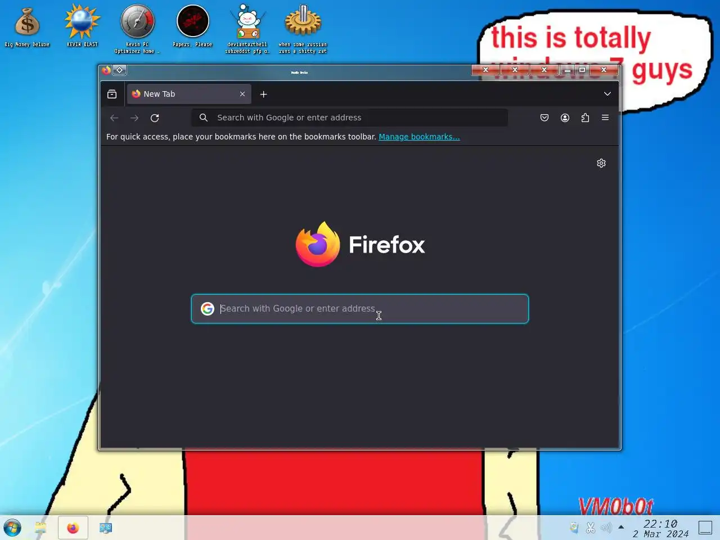The width and height of the screenshot is (720, 540).
Task: Close the New Tab tab
Action: (x=242, y=94)
